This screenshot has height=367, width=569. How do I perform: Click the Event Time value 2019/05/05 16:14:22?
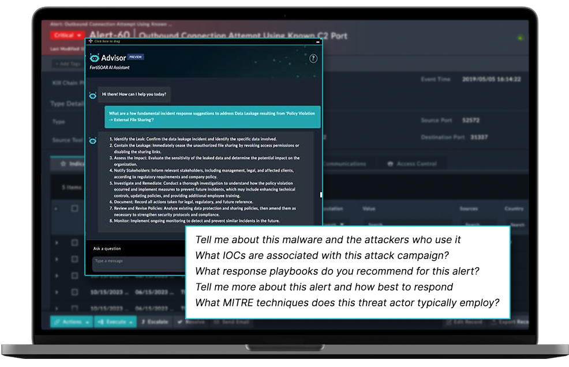point(491,80)
